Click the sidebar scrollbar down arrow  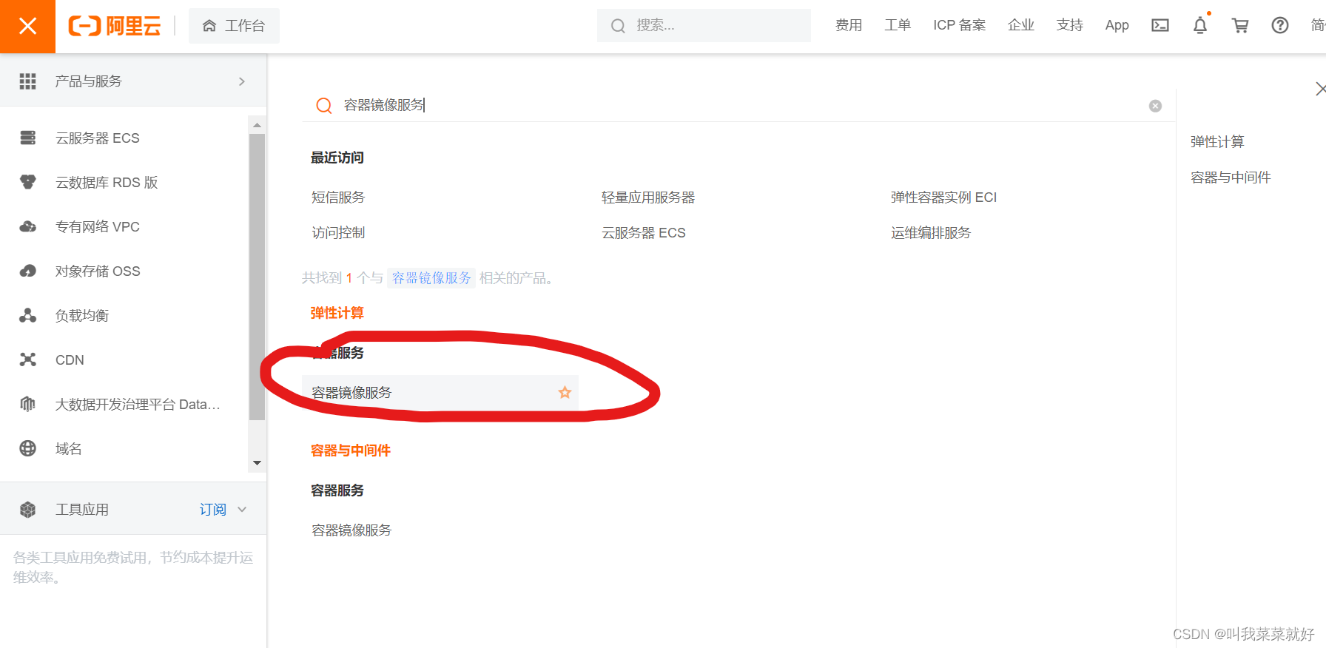(x=257, y=463)
